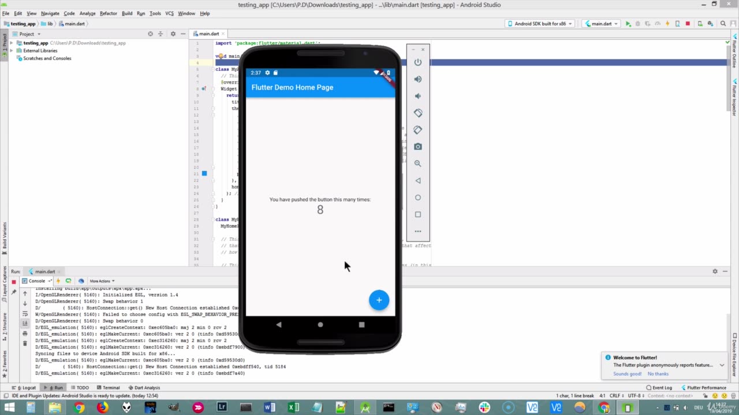Toggle scroll to end in console
The width and height of the screenshot is (739, 415).
pyautogui.click(x=25, y=323)
